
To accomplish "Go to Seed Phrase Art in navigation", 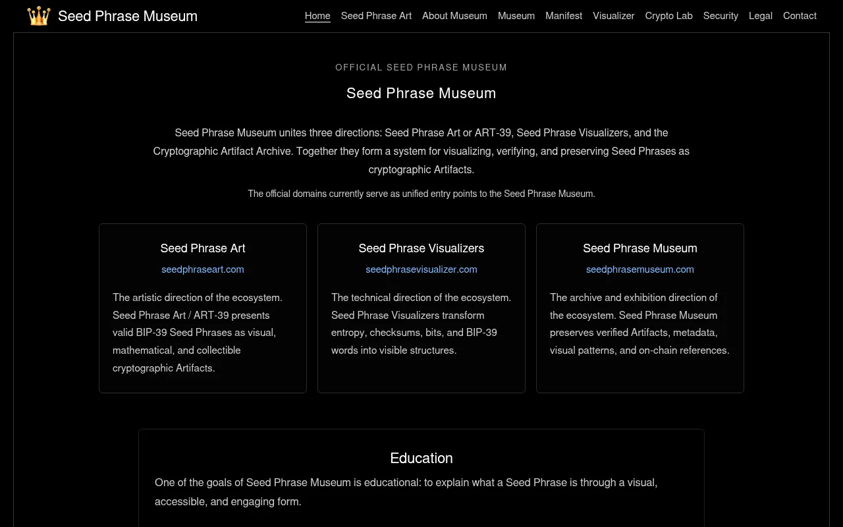I will [376, 16].
